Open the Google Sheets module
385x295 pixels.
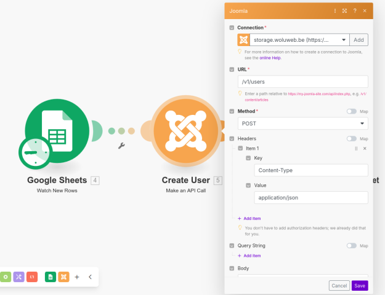57,131
